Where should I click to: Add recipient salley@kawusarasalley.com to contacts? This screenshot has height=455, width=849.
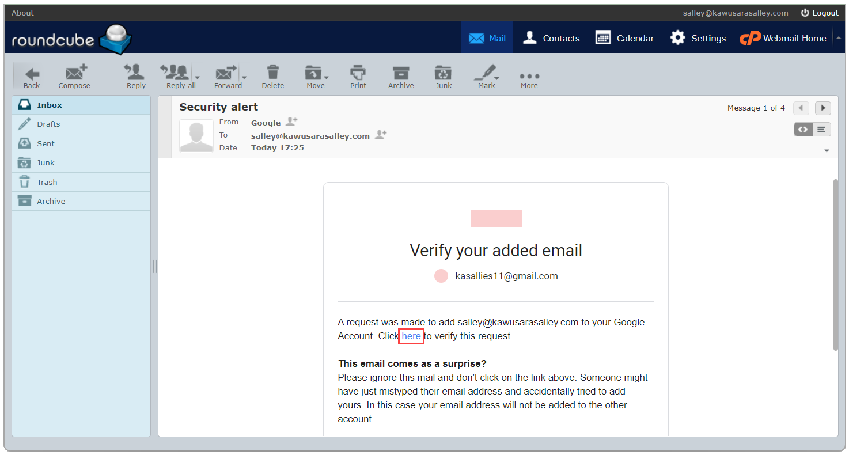(381, 135)
